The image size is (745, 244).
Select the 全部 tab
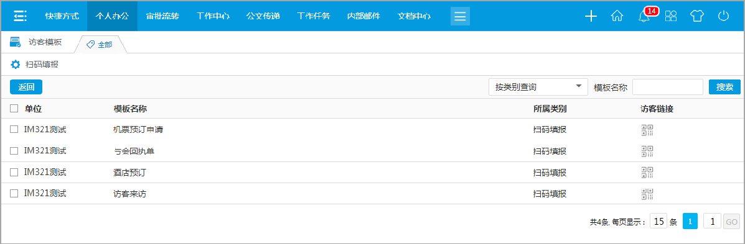click(x=100, y=45)
